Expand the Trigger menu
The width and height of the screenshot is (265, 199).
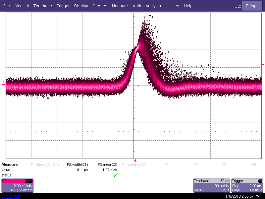point(63,6)
